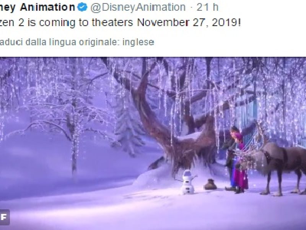Screen dimensions: 306x230
Task: Open the @DisneyAnimation handle link
Action: (x=138, y=7)
